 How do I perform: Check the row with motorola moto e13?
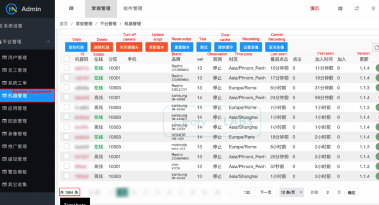(x=67, y=146)
